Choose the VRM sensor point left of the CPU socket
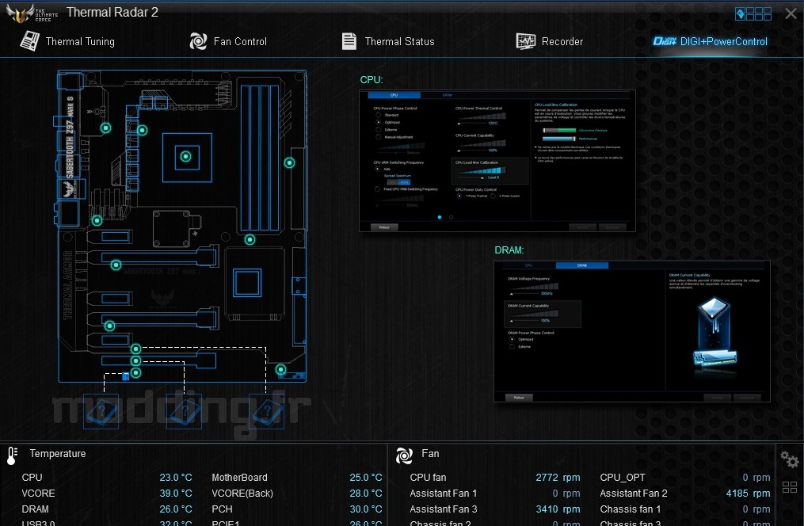This screenshot has height=526, width=804. click(x=143, y=130)
